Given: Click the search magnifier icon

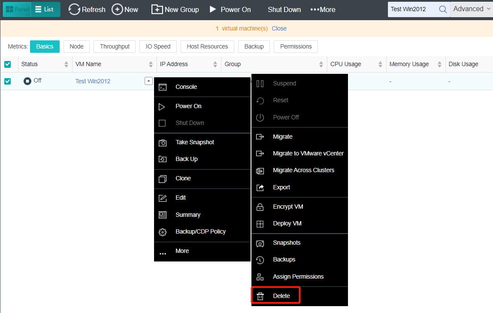Looking at the screenshot, I should (443, 9).
